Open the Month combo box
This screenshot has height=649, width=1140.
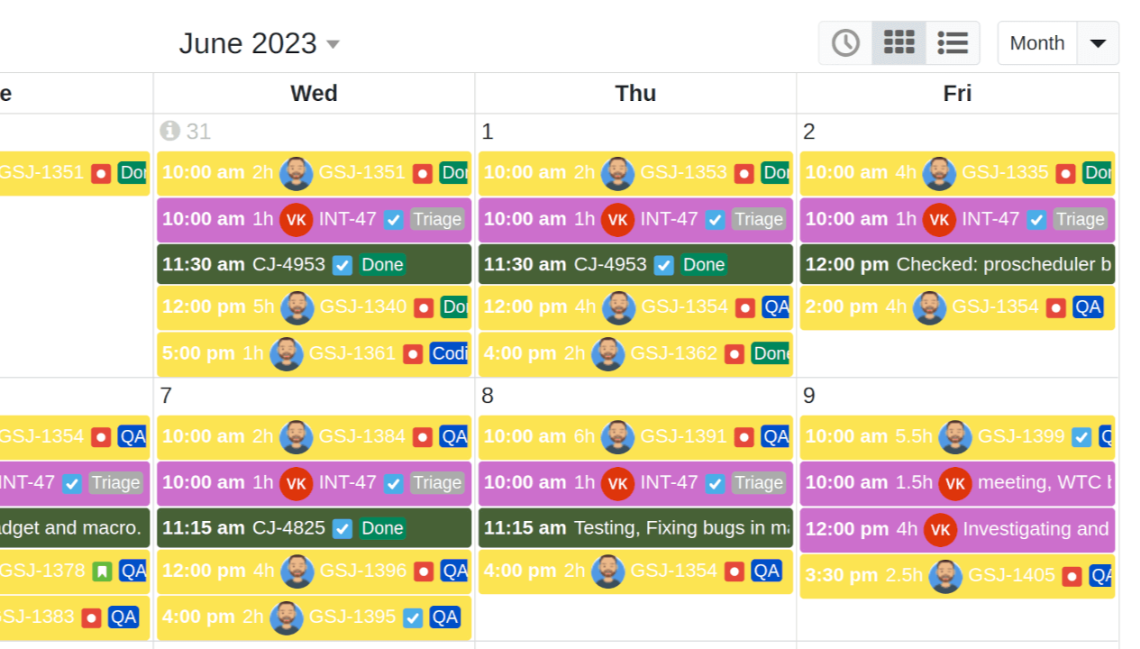[x=1036, y=42]
